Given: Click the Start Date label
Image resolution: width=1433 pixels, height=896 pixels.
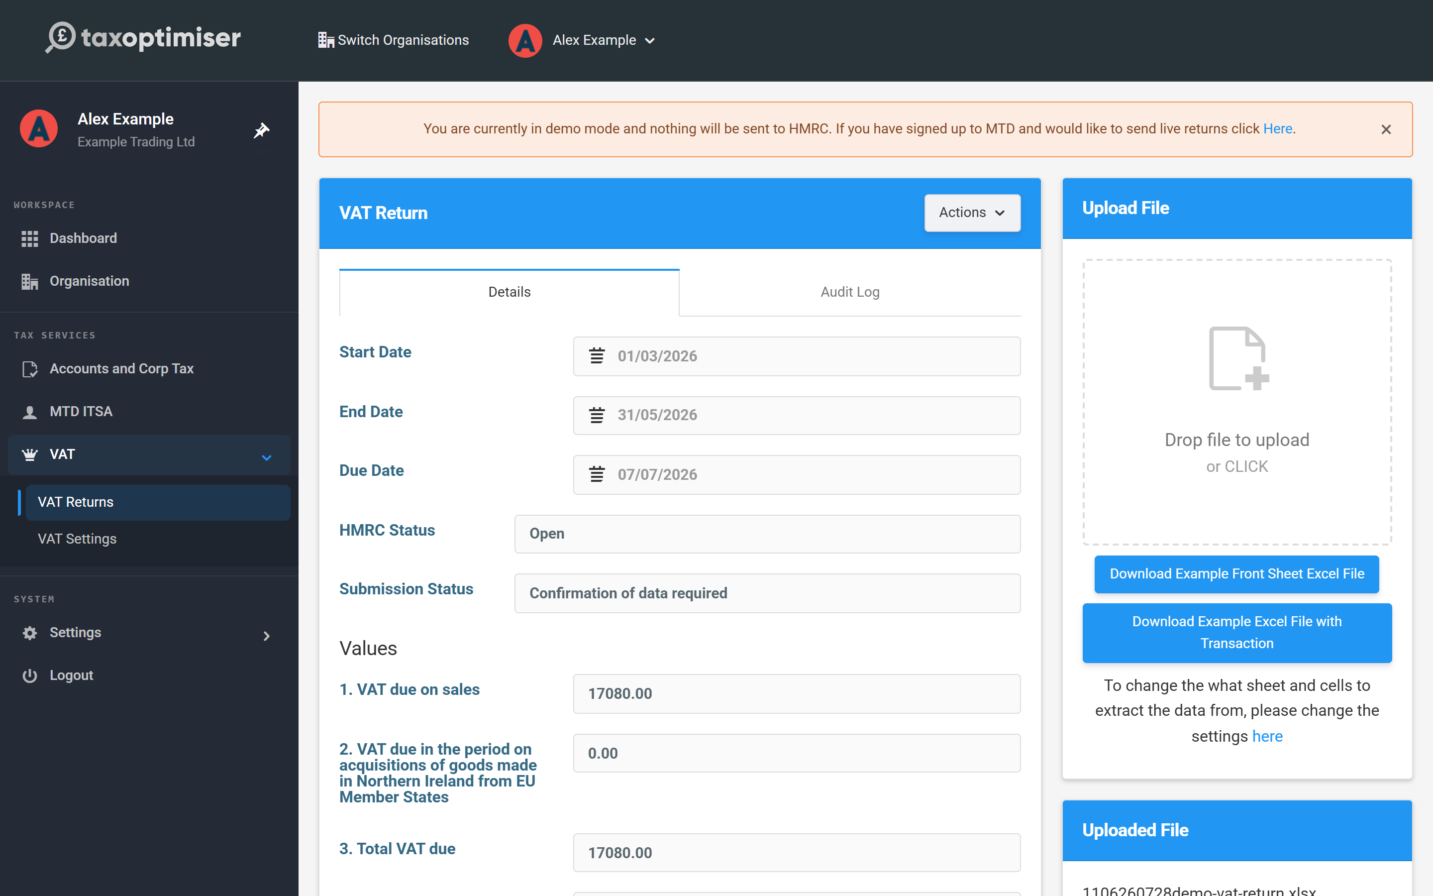Looking at the screenshot, I should tap(375, 352).
